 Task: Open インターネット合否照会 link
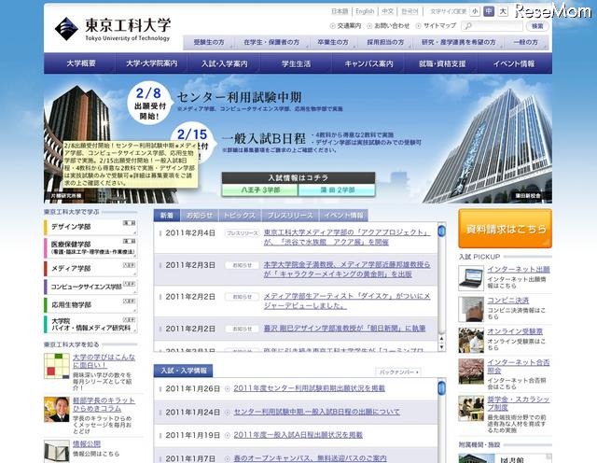point(519,366)
